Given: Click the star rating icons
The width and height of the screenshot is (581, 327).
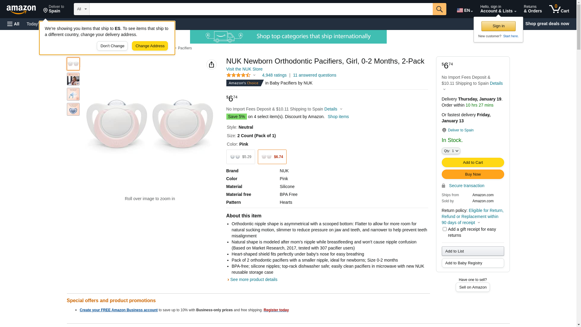Looking at the screenshot, I should (238, 75).
